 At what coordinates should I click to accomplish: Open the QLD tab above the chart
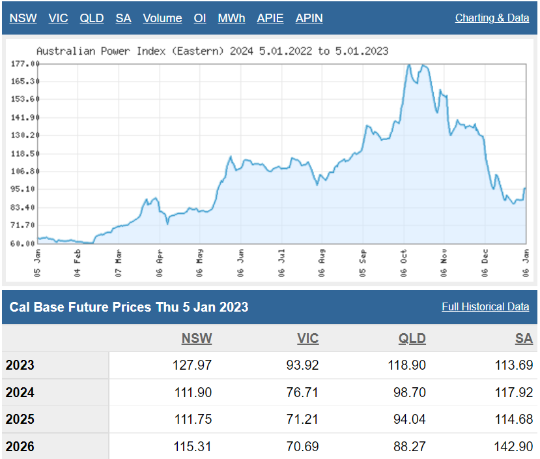tap(92, 18)
